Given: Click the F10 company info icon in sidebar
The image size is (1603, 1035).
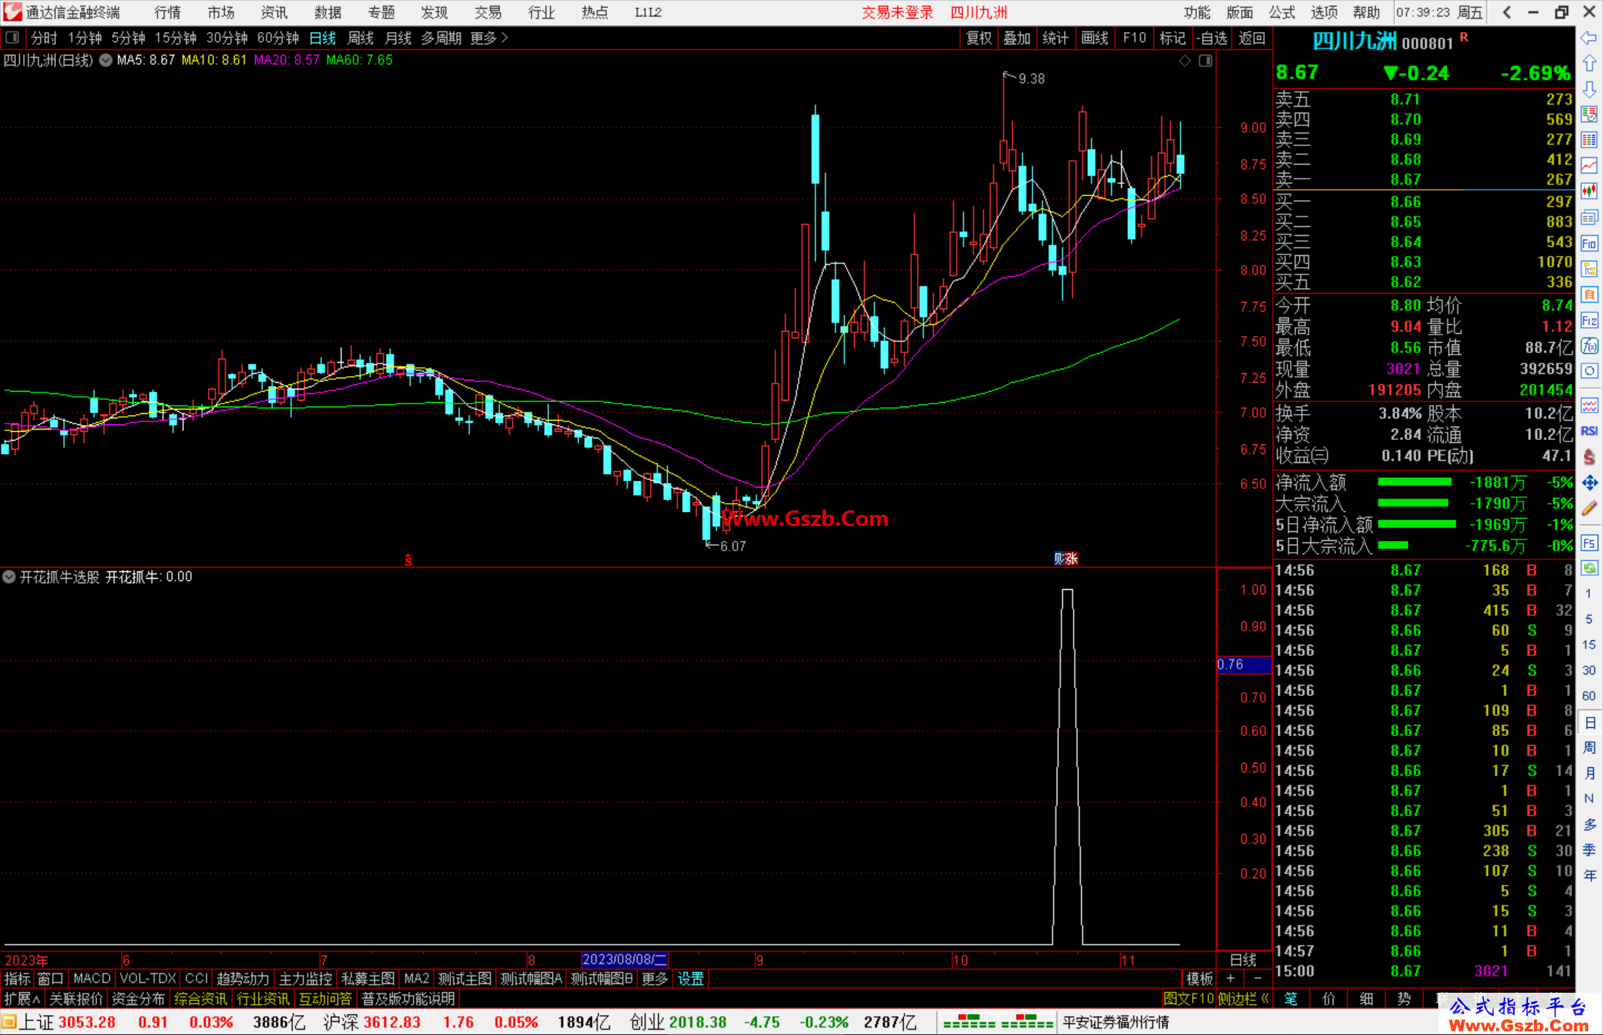Looking at the screenshot, I should tap(1589, 243).
